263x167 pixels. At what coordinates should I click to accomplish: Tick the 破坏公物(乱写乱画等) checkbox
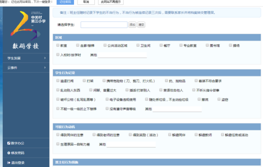click(x=58, y=99)
